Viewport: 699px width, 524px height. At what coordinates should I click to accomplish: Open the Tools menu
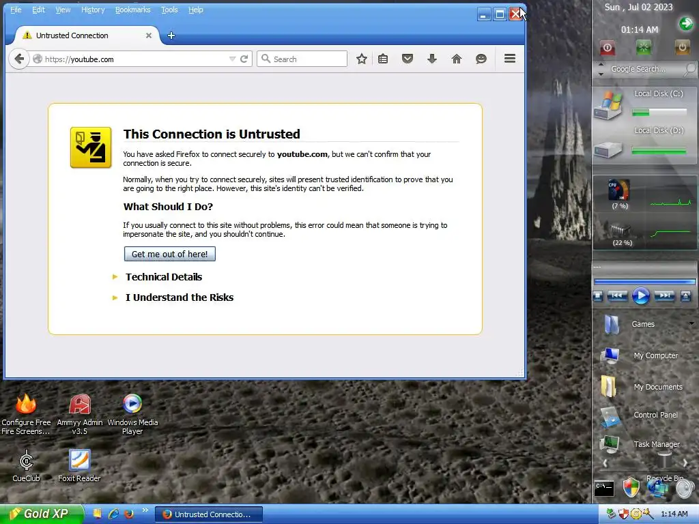pos(169,10)
